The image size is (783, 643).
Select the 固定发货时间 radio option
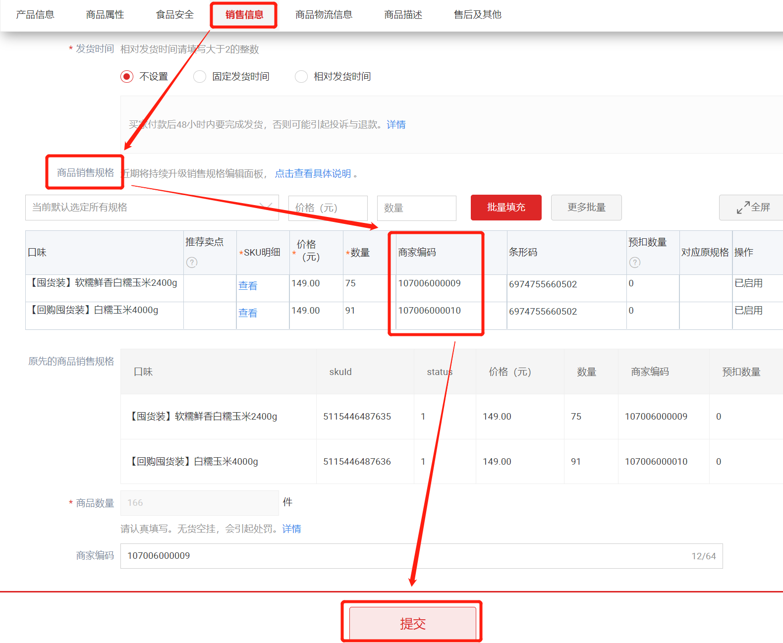click(x=200, y=77)
